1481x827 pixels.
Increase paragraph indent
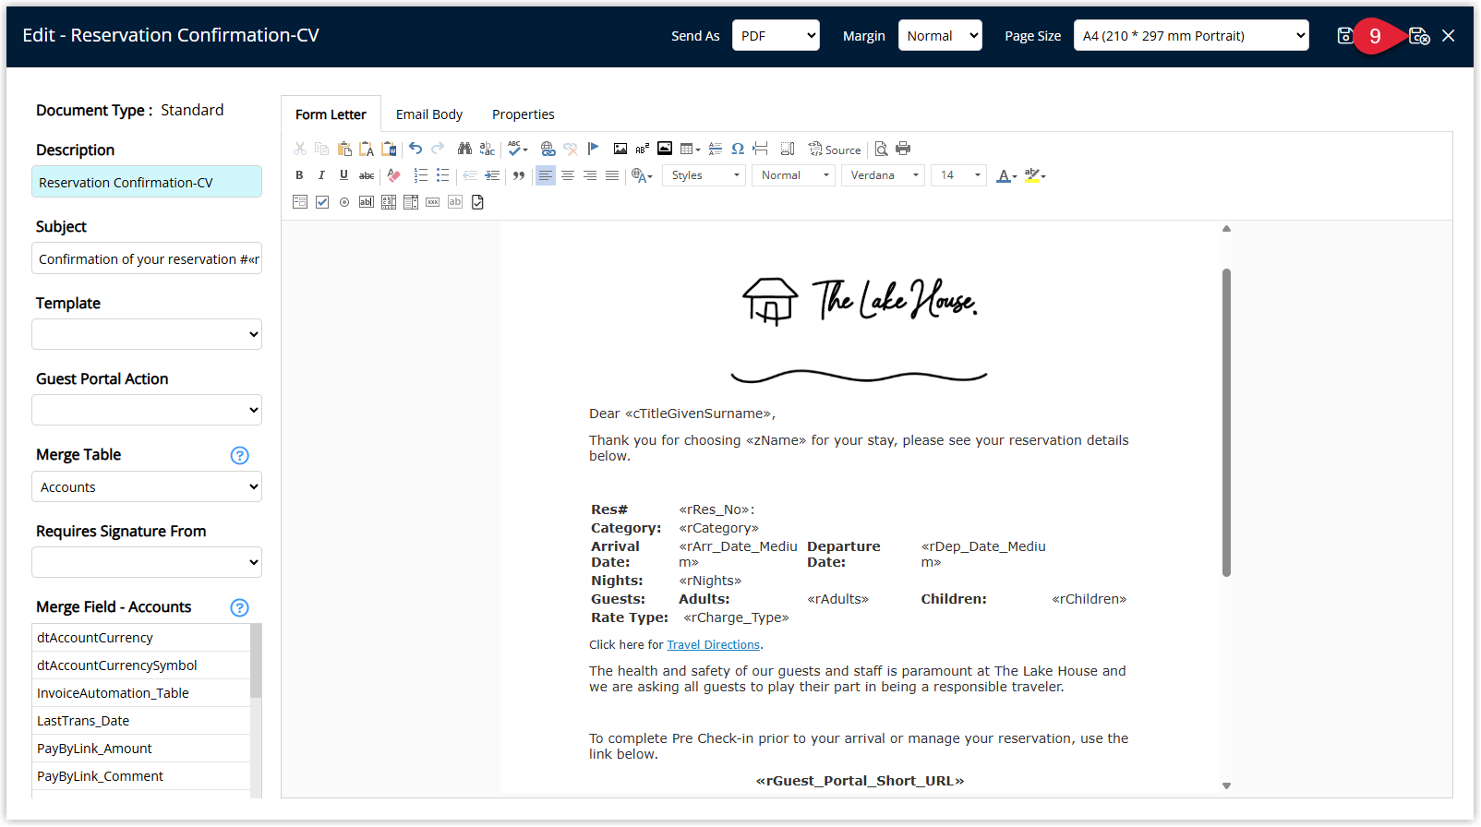click(x=492, y=175)
